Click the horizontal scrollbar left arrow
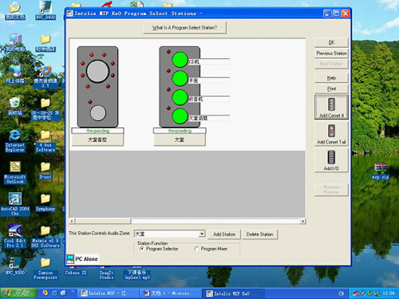This screenshot has width=399, height=299. click(x=71, y=221)
